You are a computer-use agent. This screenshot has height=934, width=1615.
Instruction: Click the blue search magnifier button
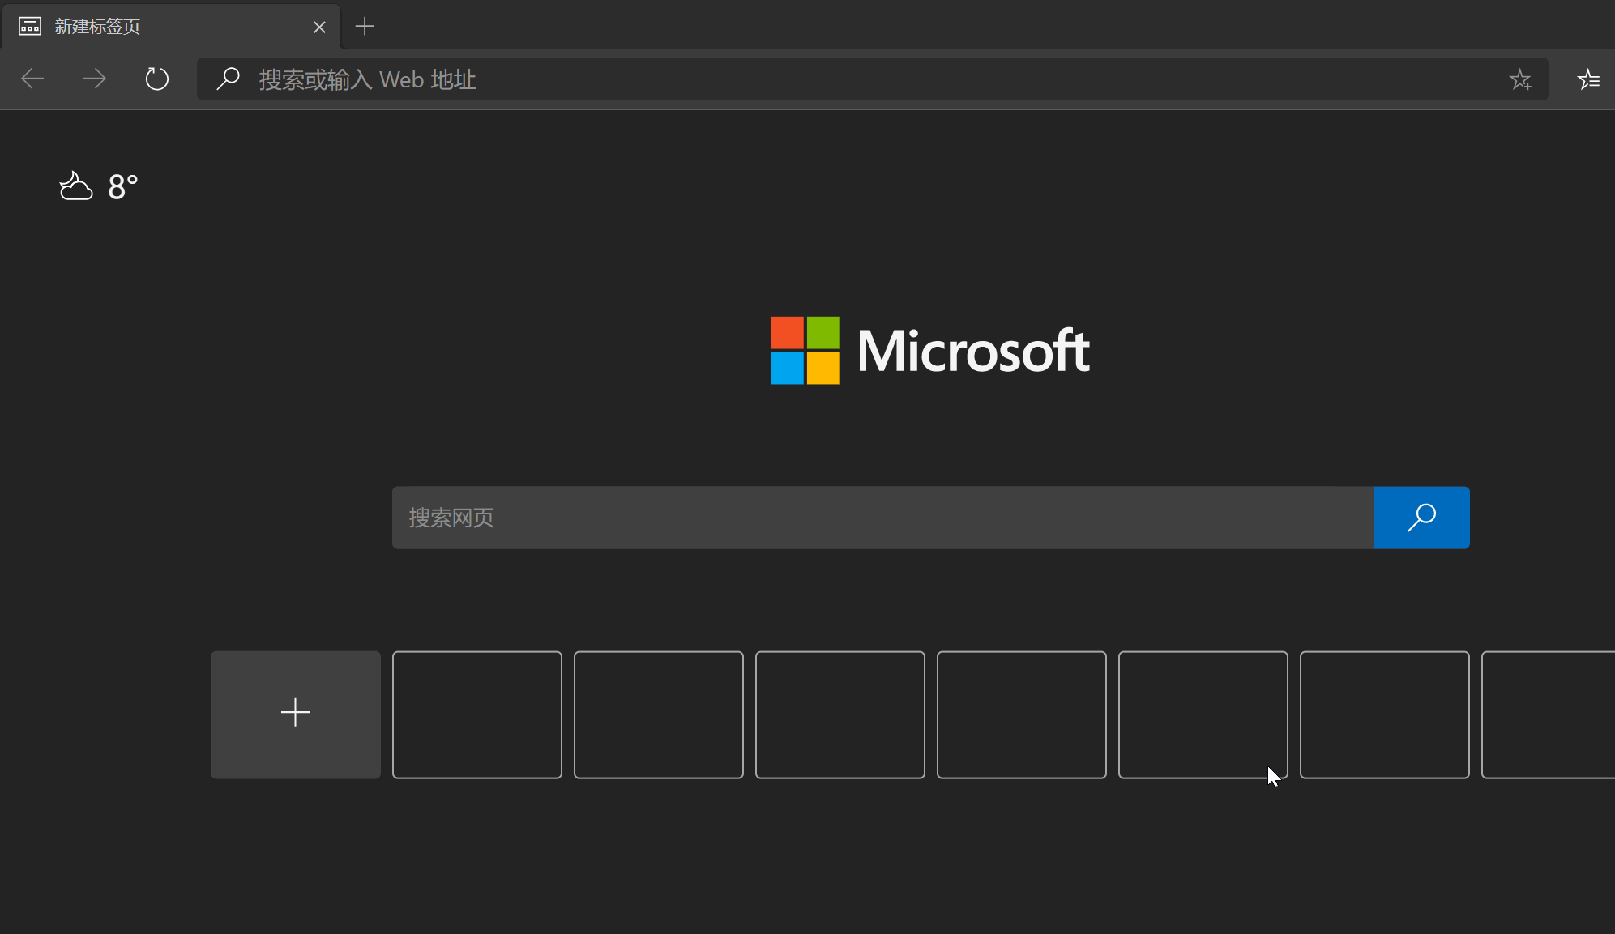(x=1421, y=518)
